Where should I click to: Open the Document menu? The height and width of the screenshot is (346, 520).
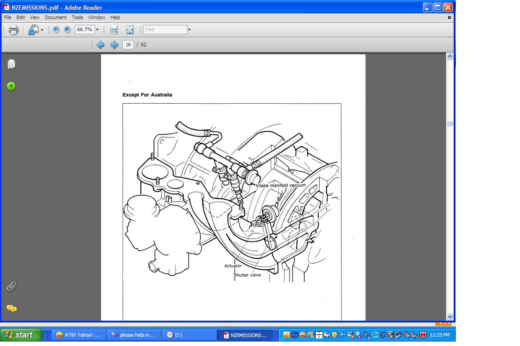(56, 17)
